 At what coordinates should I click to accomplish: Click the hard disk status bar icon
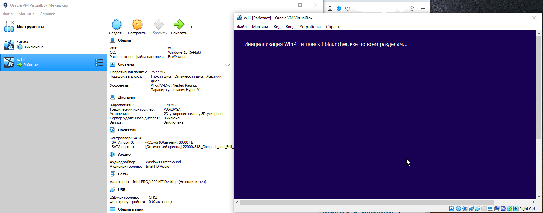pyautogui.click(x=452, y=209)
